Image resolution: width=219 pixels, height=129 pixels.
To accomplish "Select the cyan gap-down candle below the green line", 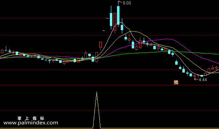I will pos(177,63).
